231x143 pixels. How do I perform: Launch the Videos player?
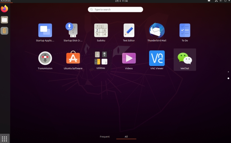pyautogui.click(x=129, y=58)
